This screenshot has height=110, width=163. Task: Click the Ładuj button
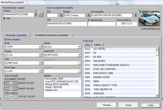pyautogui.click(x=151, y=105)
